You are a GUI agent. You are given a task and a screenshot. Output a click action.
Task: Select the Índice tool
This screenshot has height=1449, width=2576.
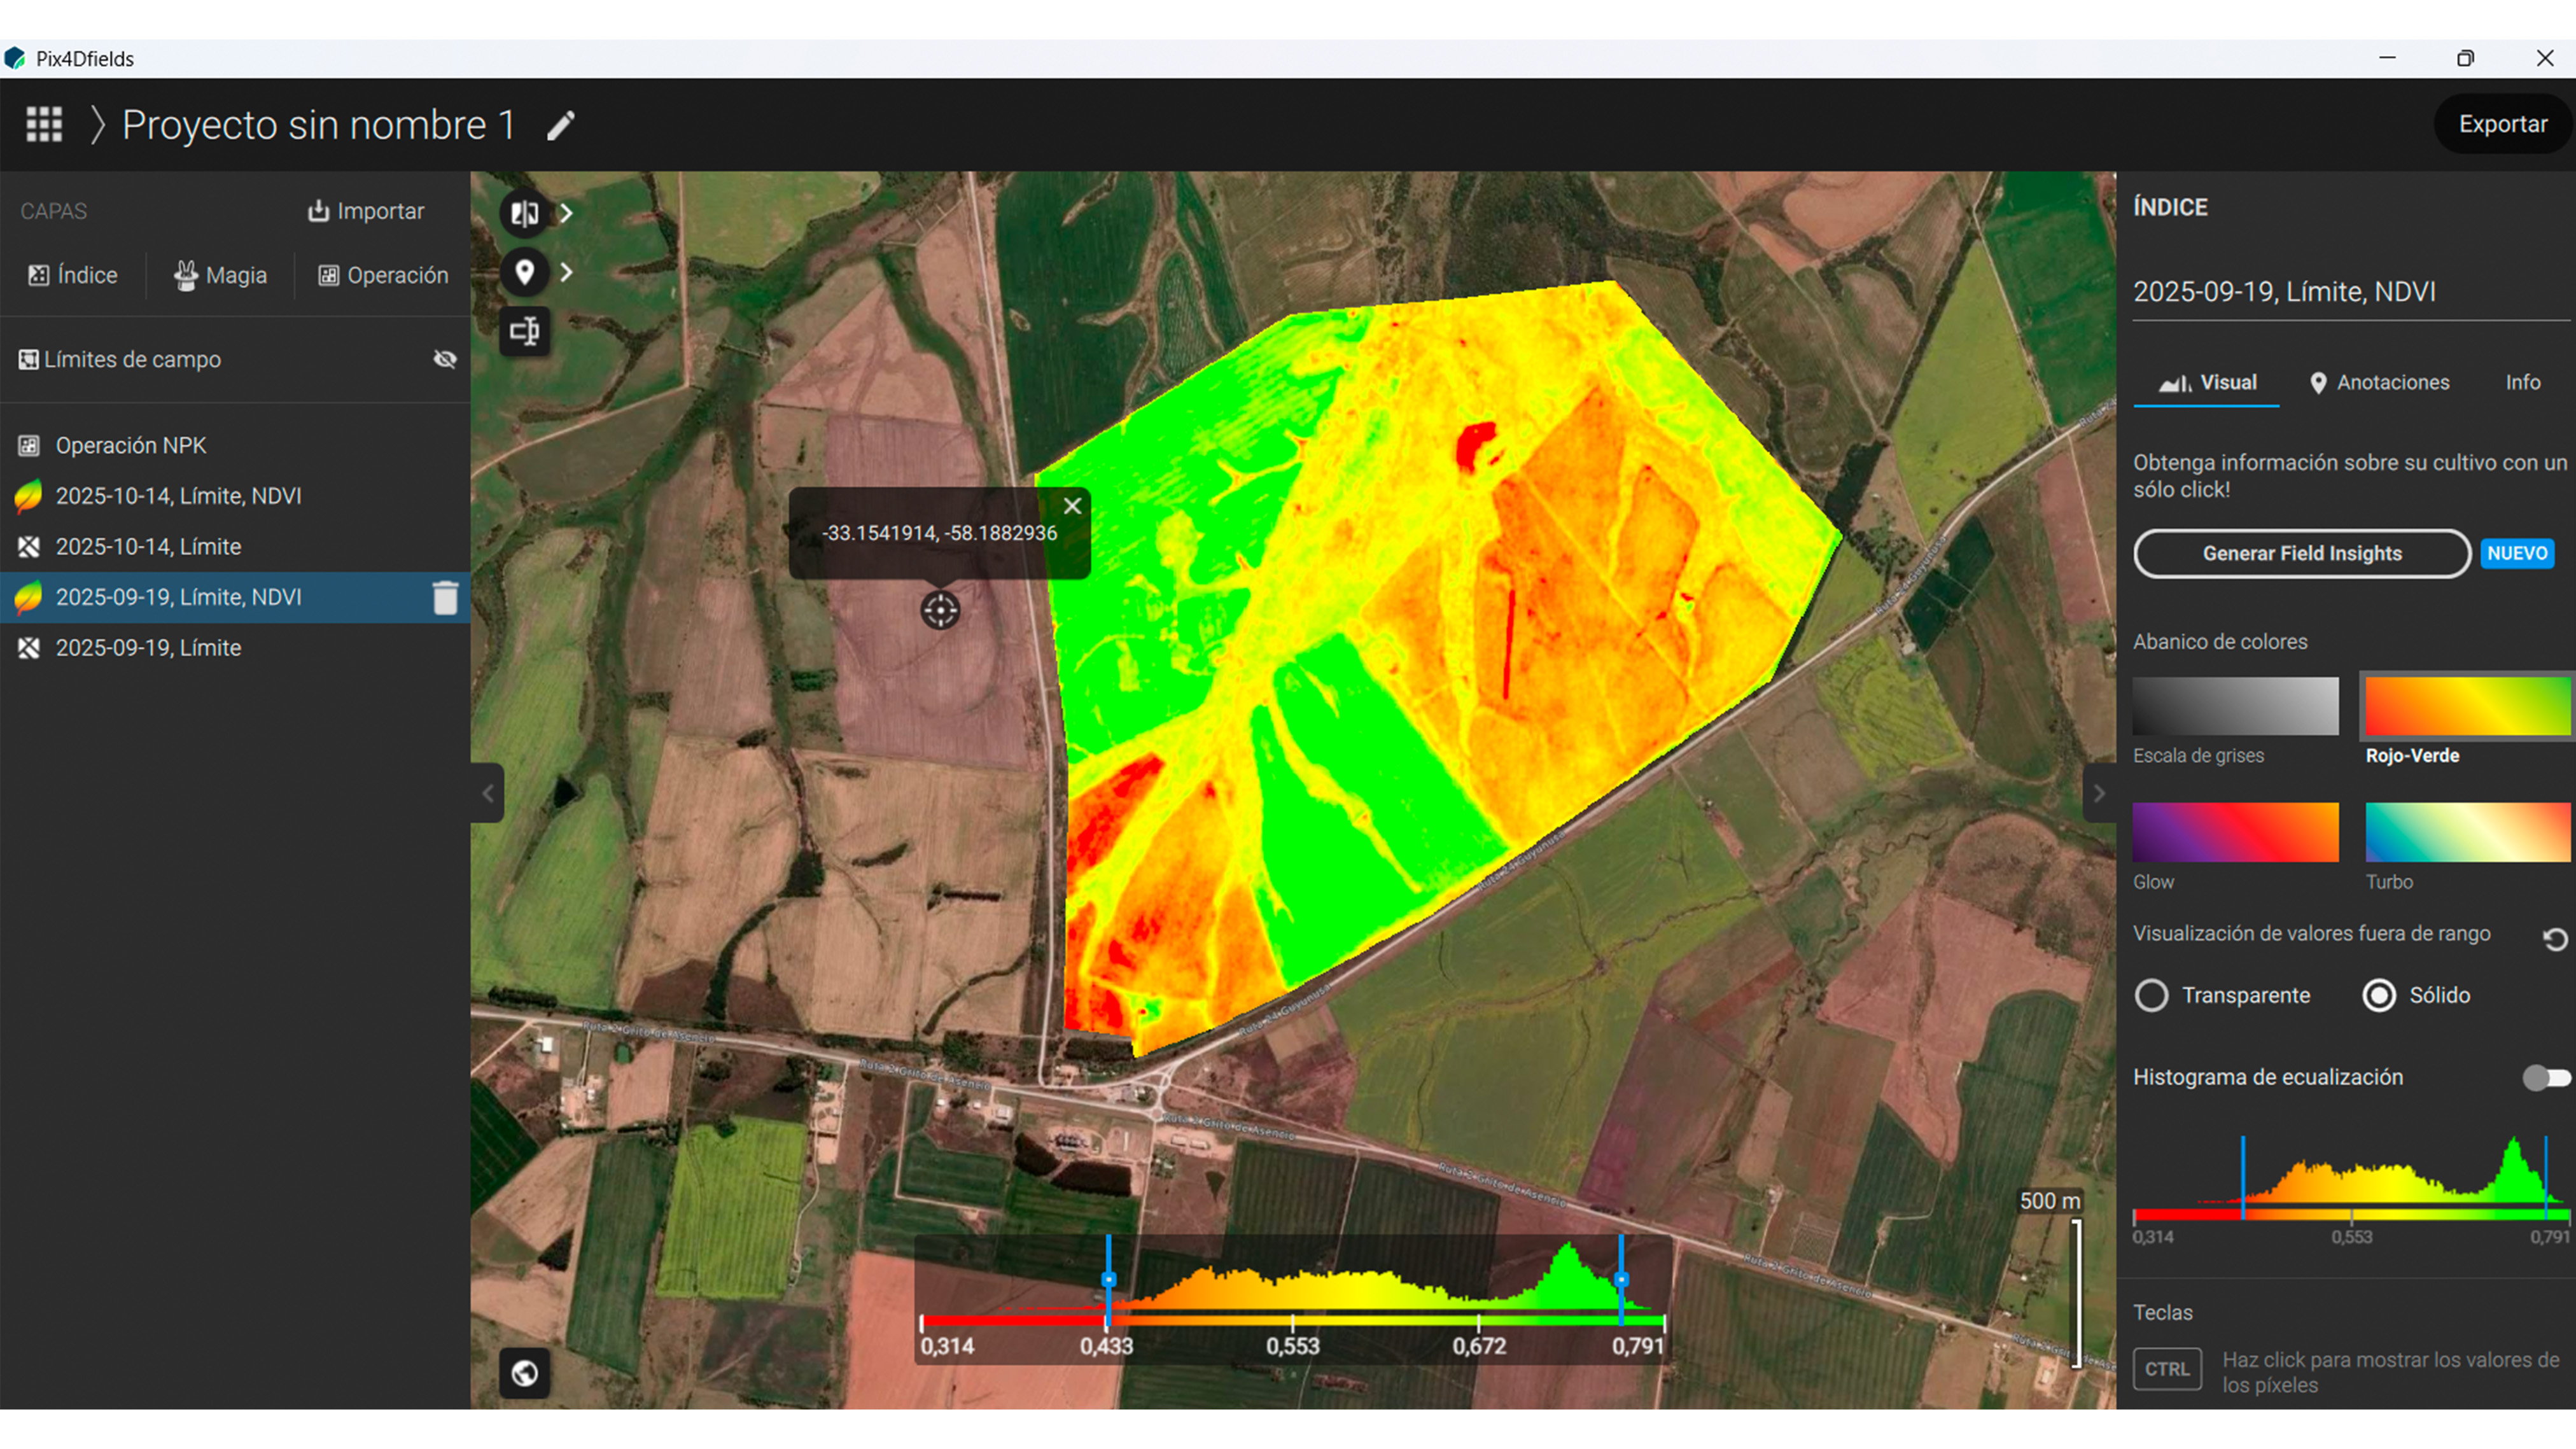click(x=72, y=275)
